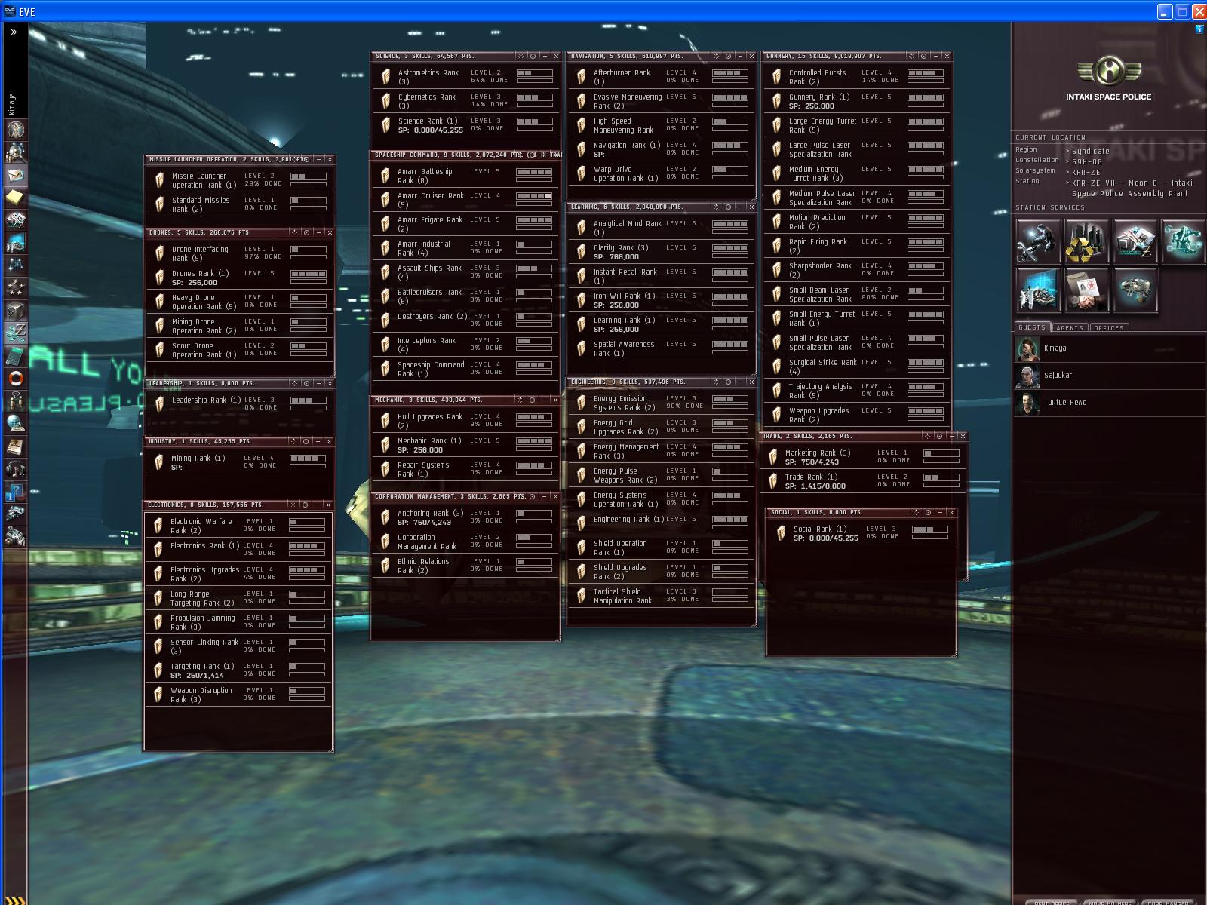Viewport: 1207px width, 905px height.
Task: Select the Leadership Rank (1) skill row
Action: click(x=239, y=404)
